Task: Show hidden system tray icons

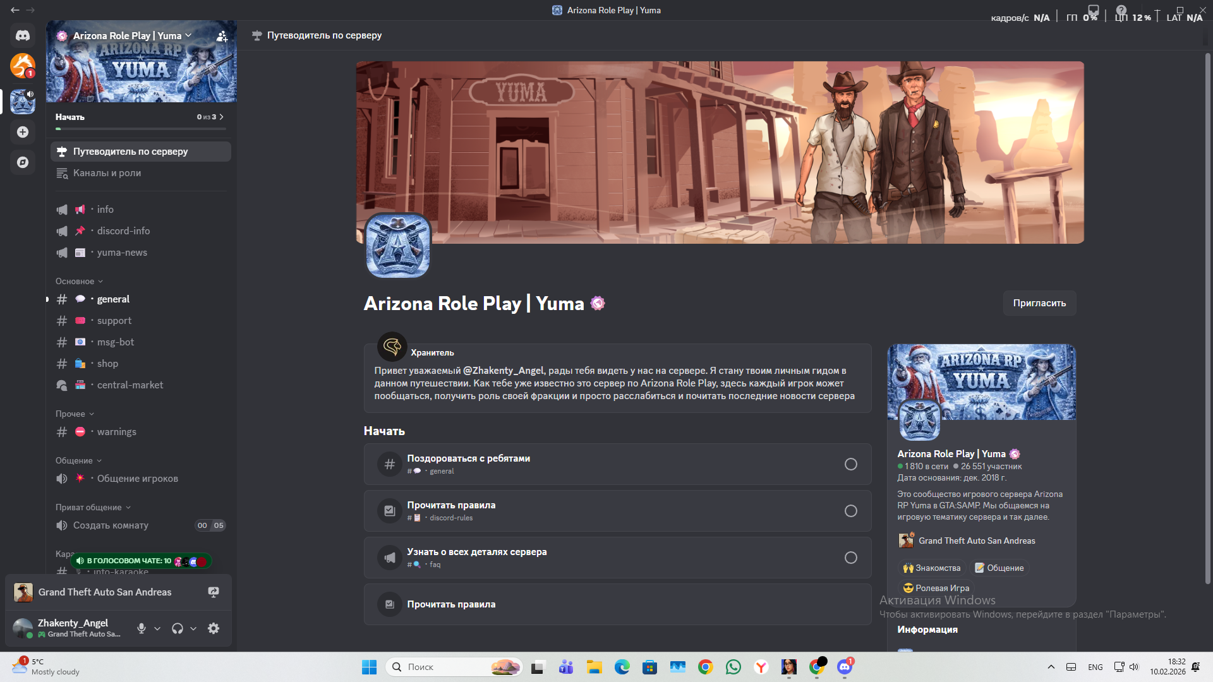Action: coord(1051,667)
